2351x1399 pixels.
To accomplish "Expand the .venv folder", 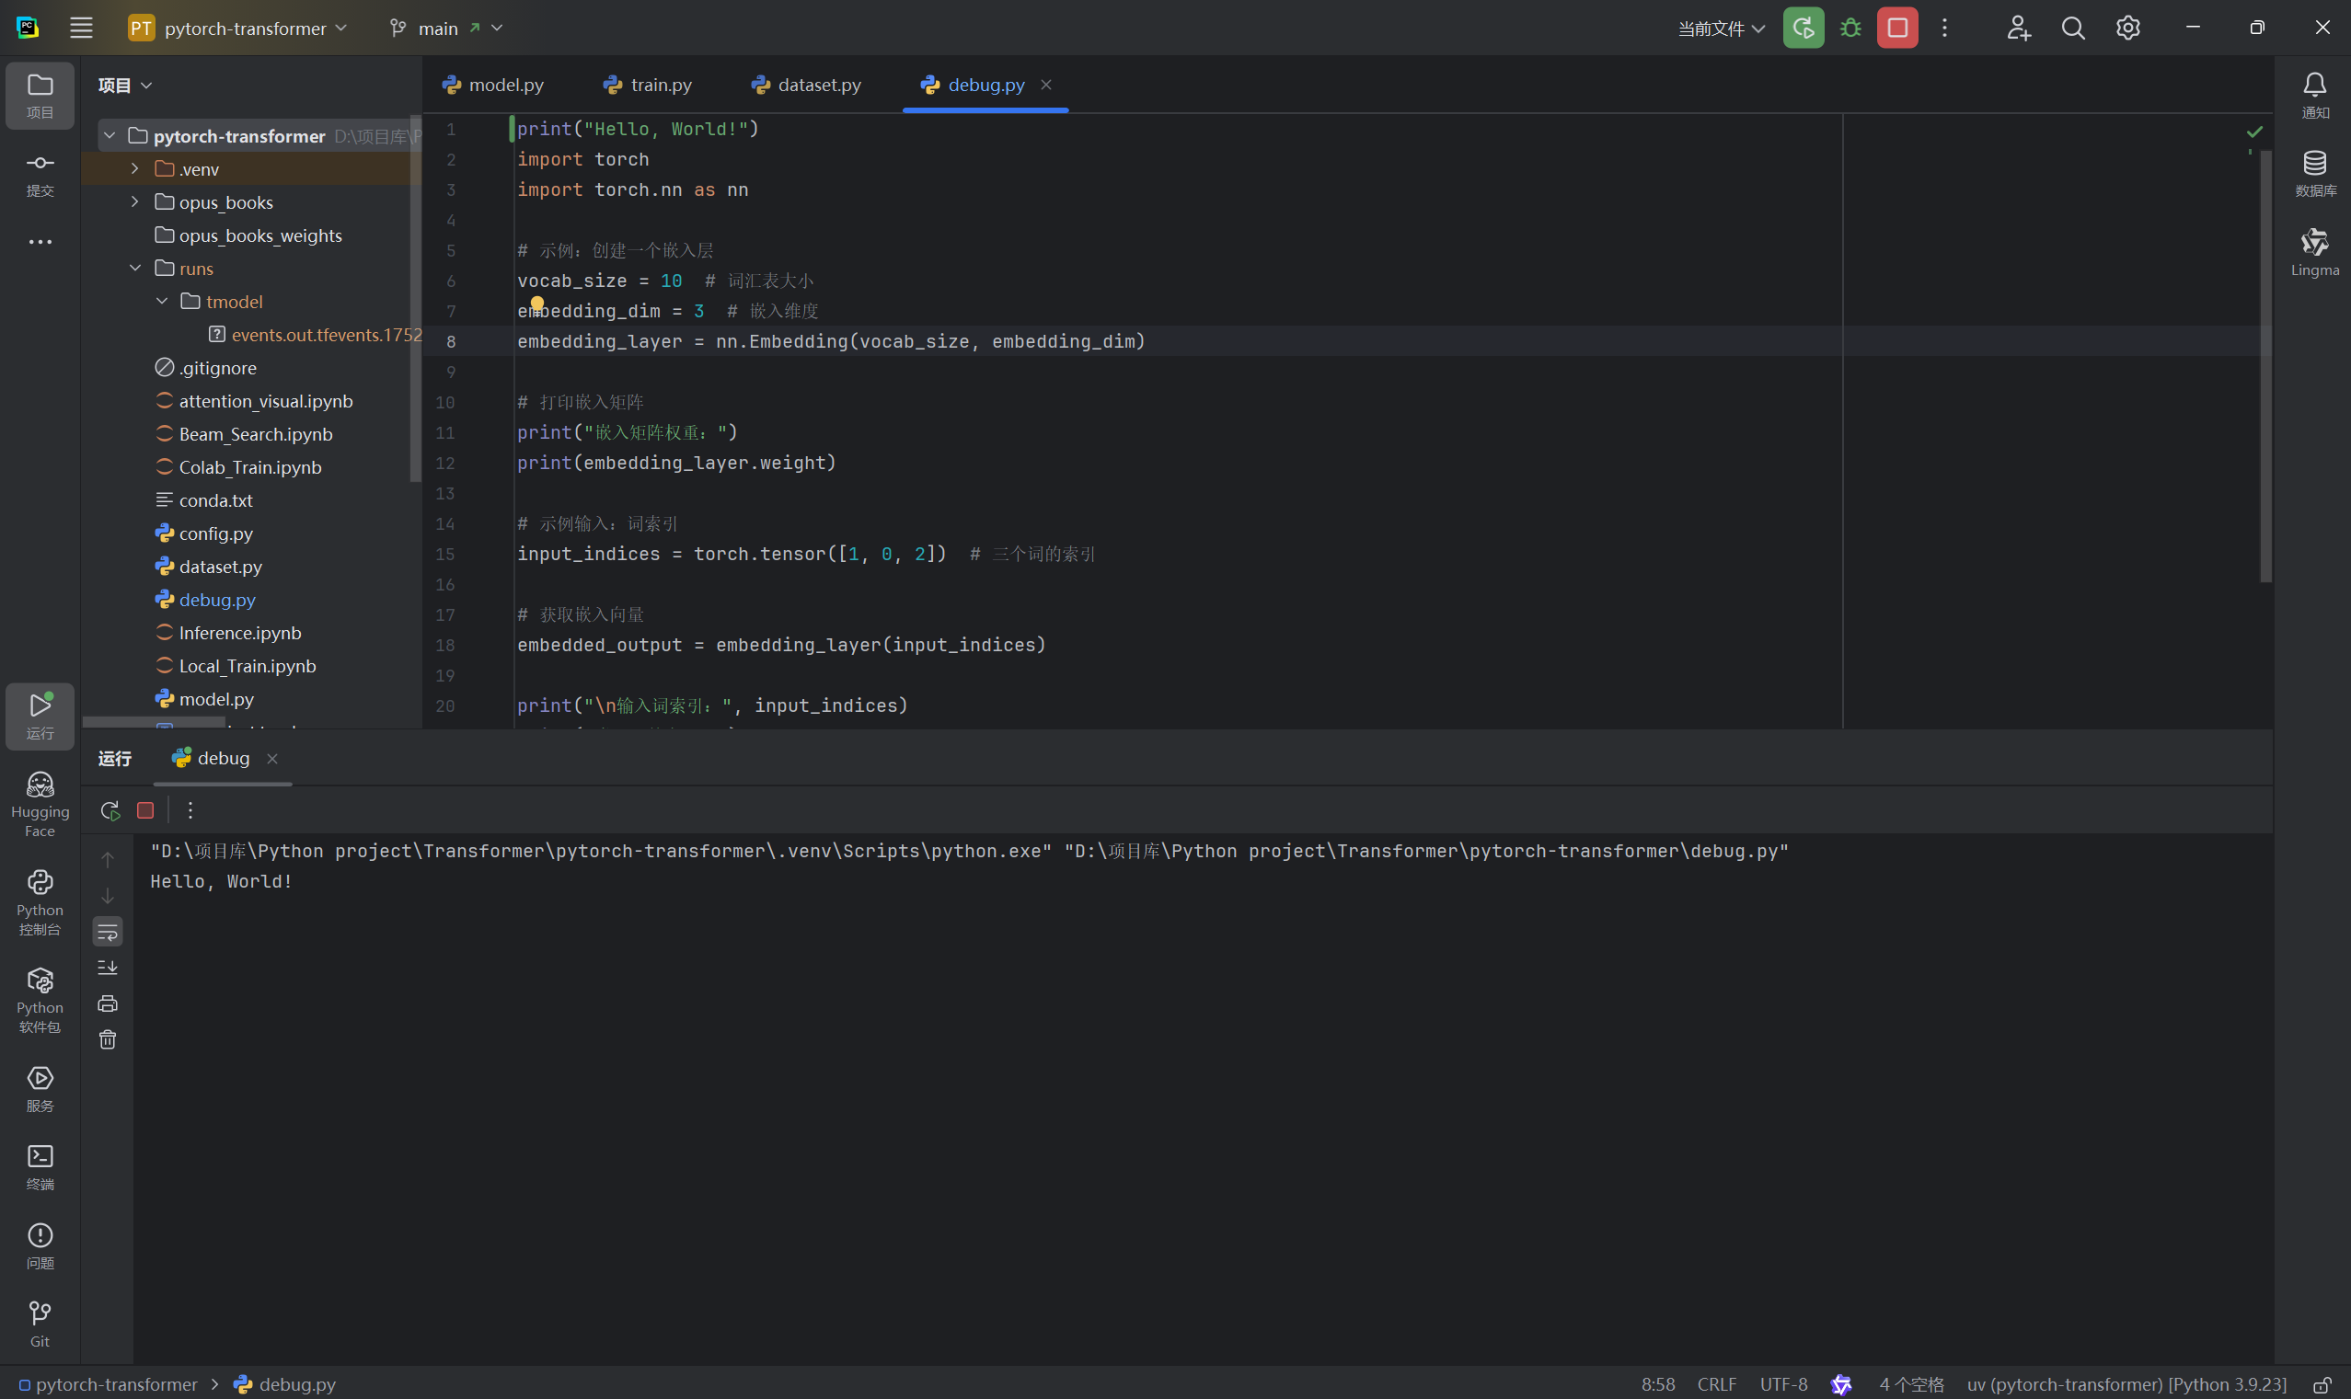I will tap(135, 168).
